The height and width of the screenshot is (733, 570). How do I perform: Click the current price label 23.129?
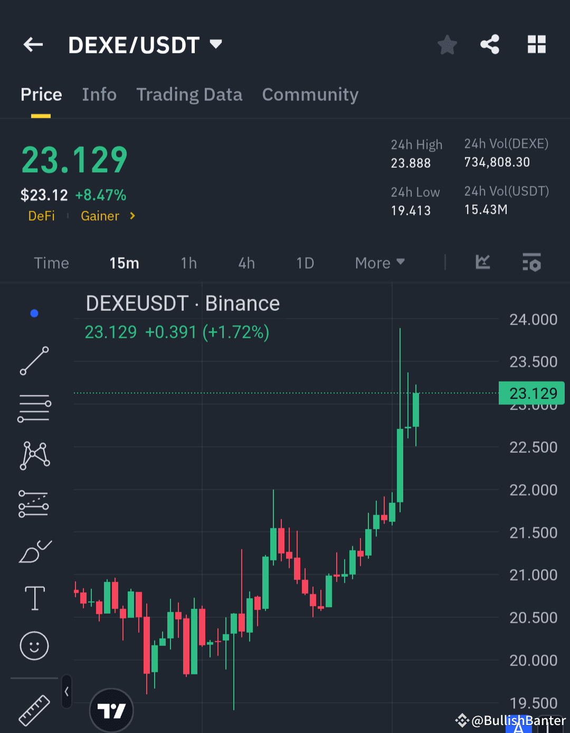pyautogui.click(x=531, y=393)
